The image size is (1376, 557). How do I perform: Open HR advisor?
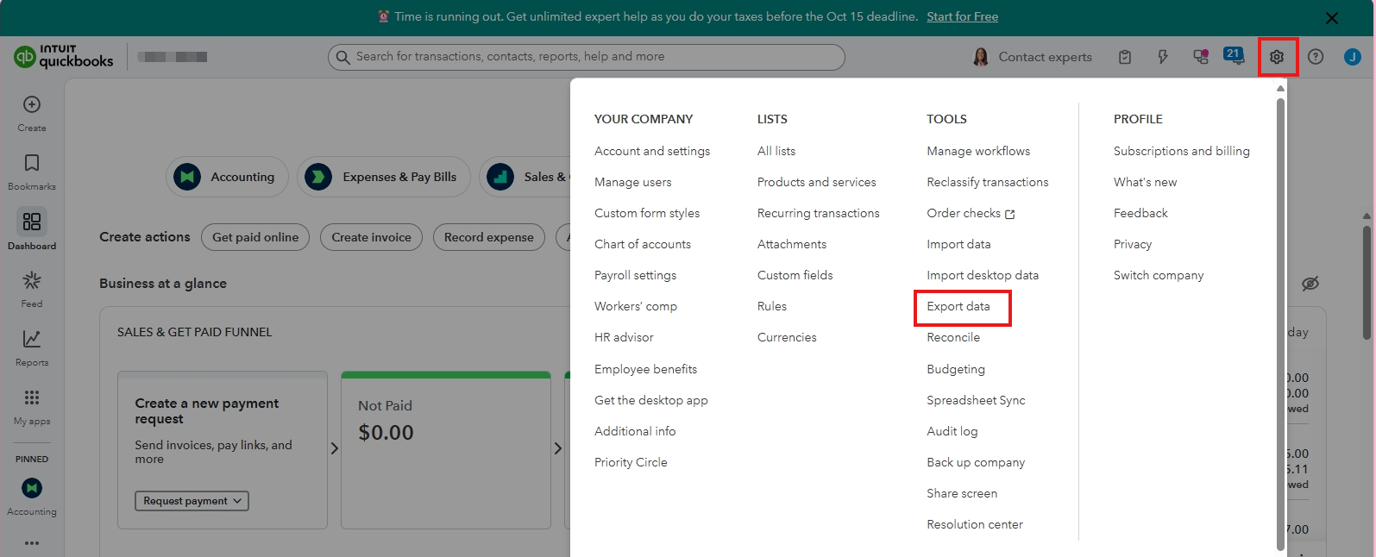624,337
